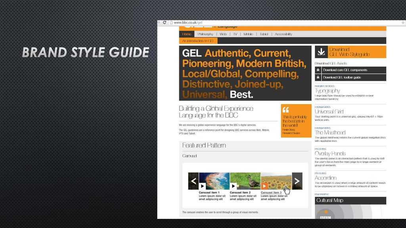Click the carousel previous arrow
Viewport: 406px width, 228px height.
pyautogui.click(x=193, y=181)
